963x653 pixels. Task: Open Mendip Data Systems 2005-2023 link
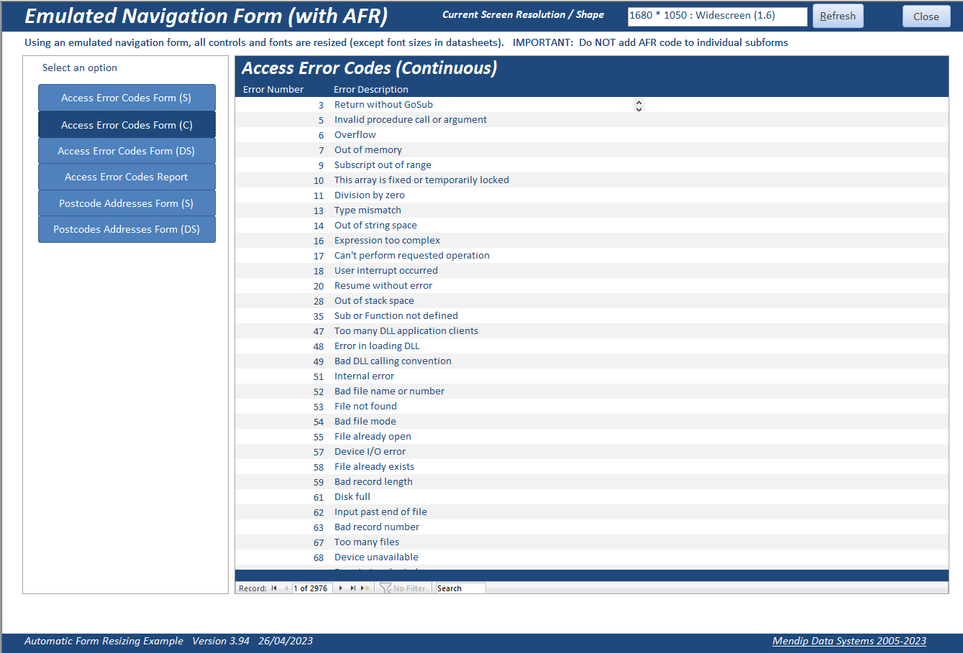pyautogui.click(x=849, y=641)
